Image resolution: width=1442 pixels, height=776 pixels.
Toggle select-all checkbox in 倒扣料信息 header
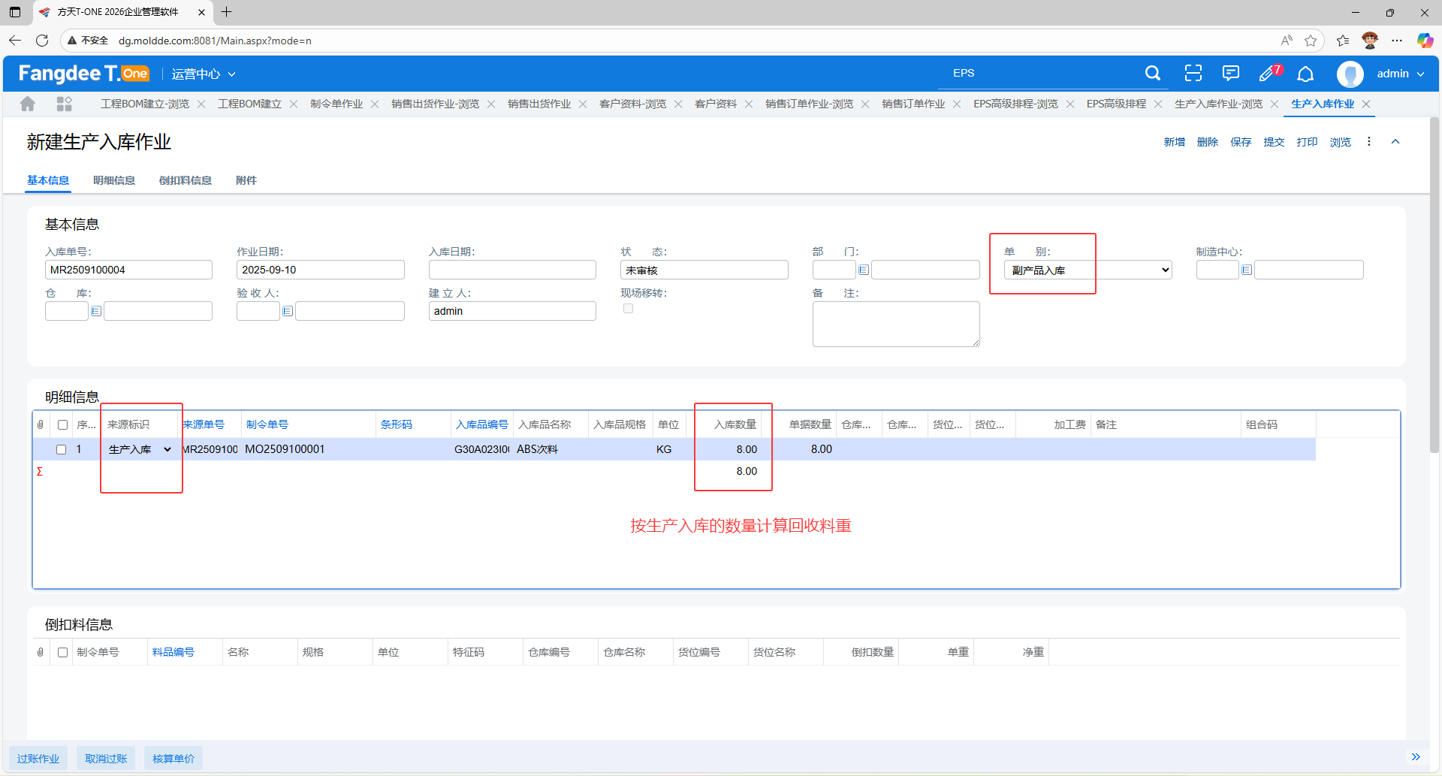pyautogui.click(x=63, y=652)
